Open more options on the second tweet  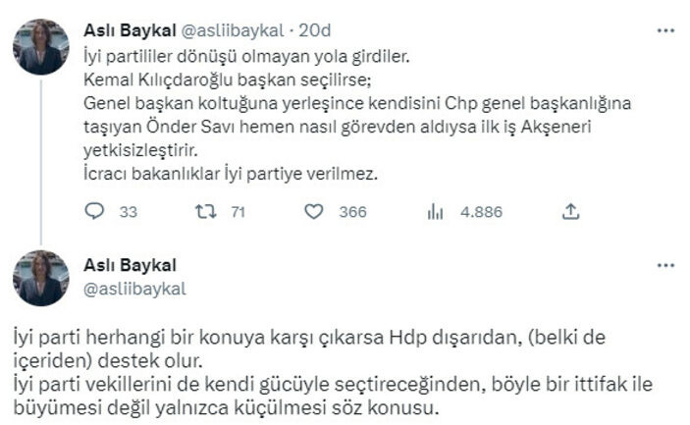point(666,266)
